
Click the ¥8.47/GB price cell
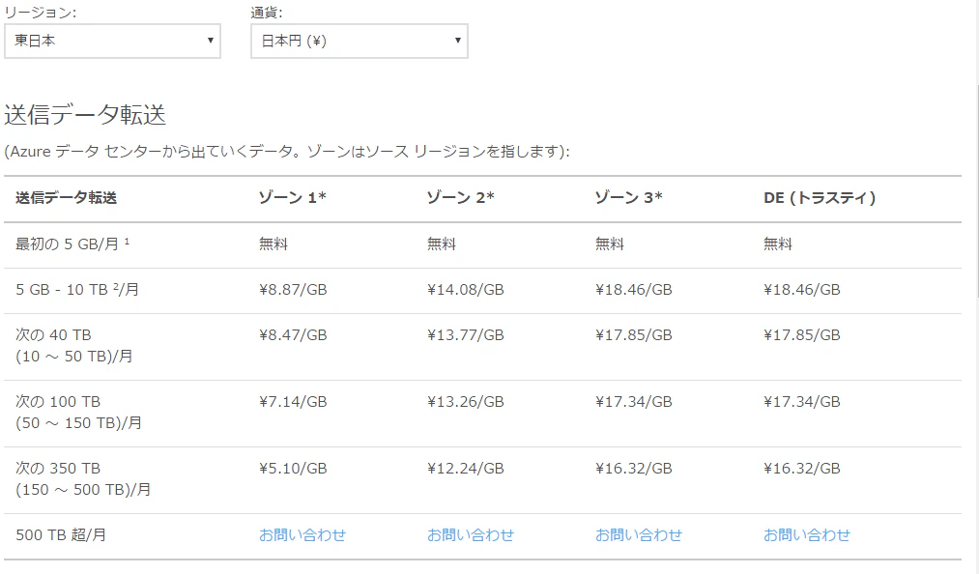pyautogui.click(x=293, y=335)
